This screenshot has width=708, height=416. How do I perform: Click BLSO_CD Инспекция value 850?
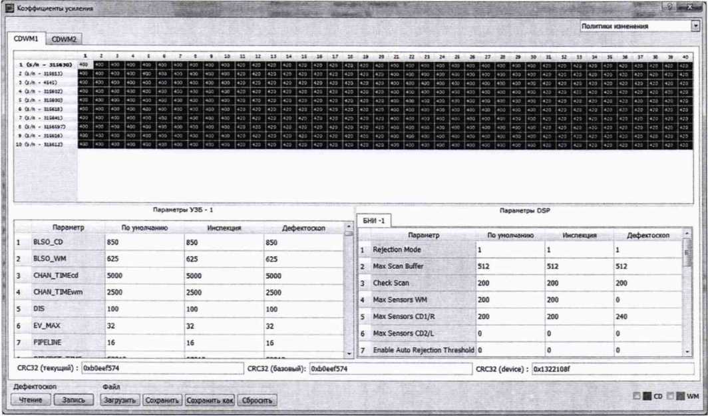tap(224, 242)
